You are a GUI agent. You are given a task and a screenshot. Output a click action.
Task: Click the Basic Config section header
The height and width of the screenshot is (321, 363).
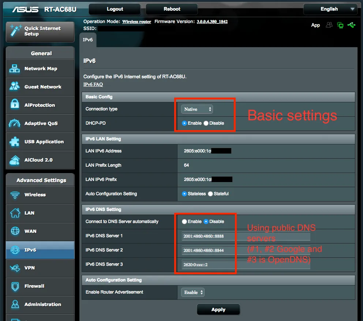tap(218, 97)
